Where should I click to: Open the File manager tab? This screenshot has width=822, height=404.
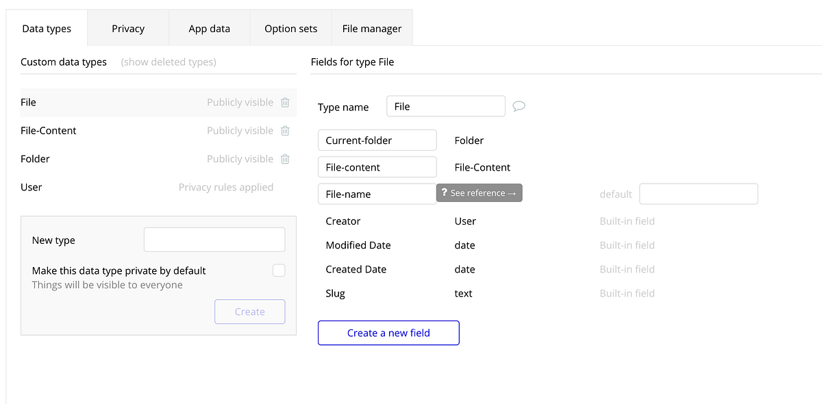pyautogui.click(x=372, y=28)
